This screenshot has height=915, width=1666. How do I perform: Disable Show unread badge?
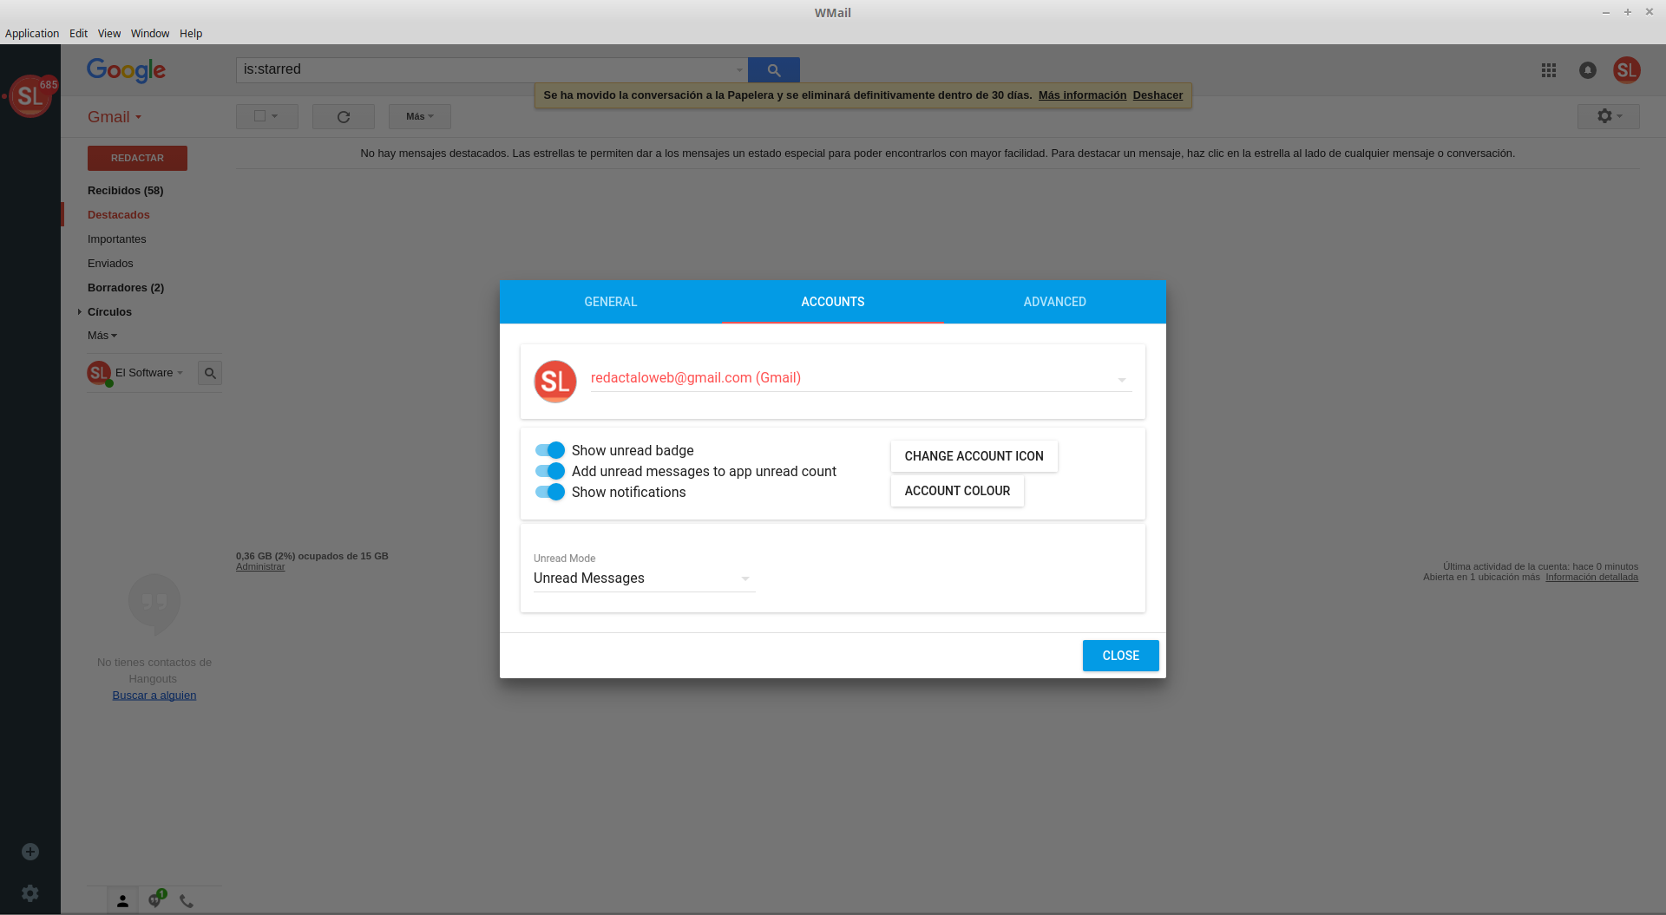click(x=549, y=449)
